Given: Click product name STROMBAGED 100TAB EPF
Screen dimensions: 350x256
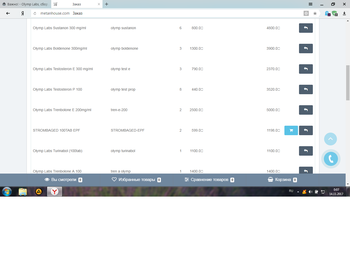Looking at the screenshot, I should click(x=56, y=130).
